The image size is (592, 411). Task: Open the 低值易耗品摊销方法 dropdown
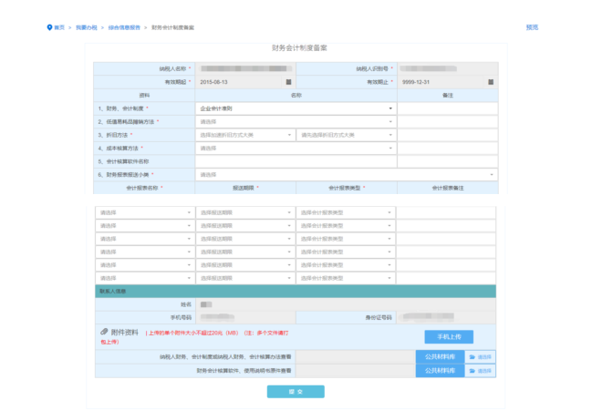click(296, 121)
